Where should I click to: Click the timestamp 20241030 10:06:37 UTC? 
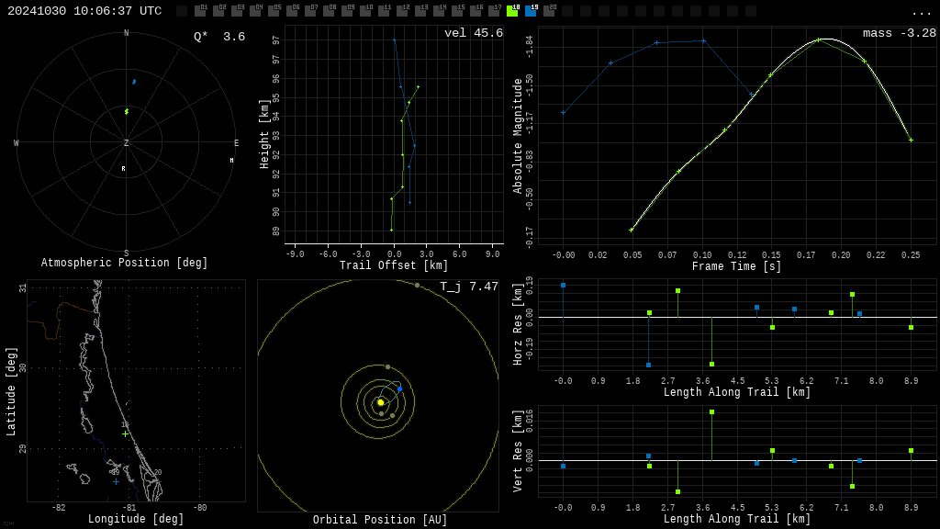[84, 11]
